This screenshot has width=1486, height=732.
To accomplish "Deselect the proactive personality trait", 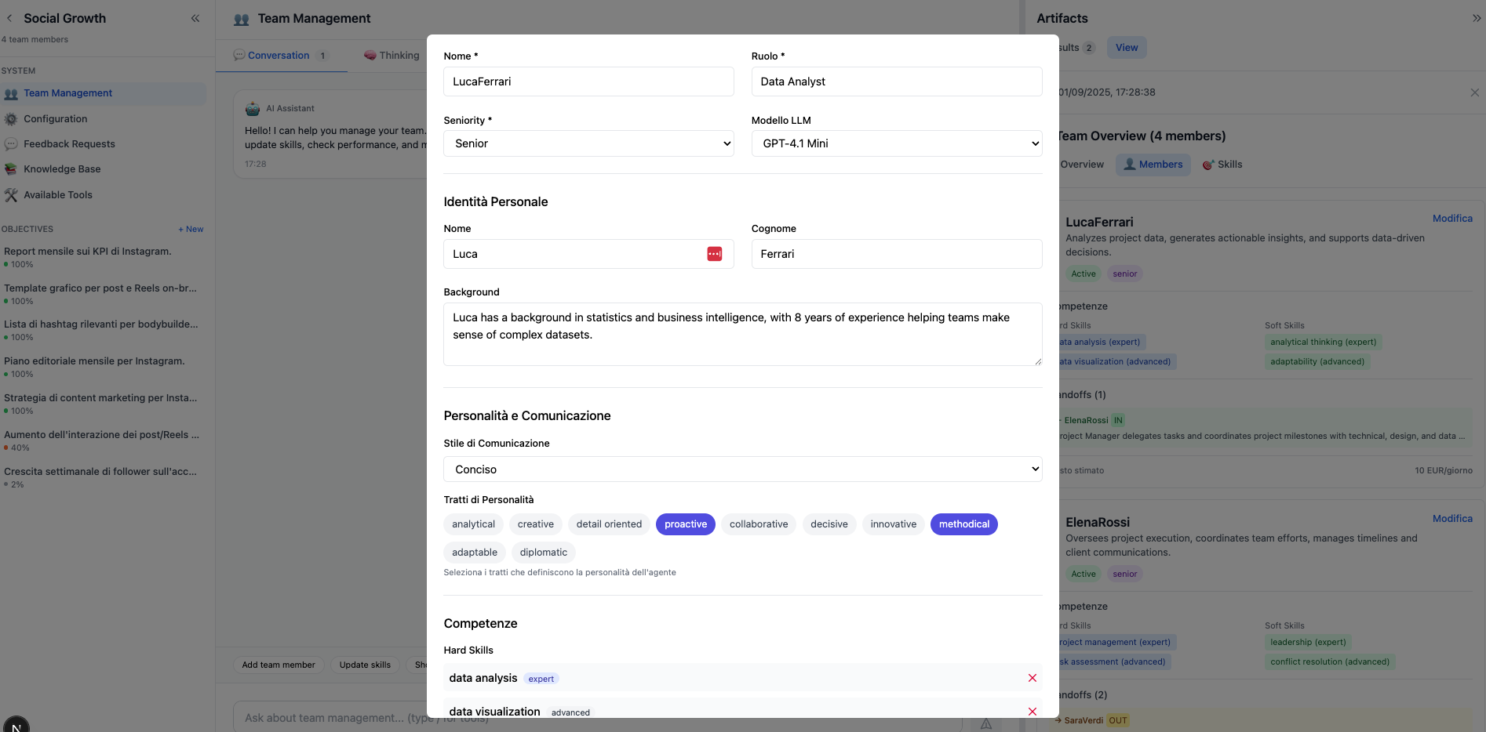I will pos(686,524).
